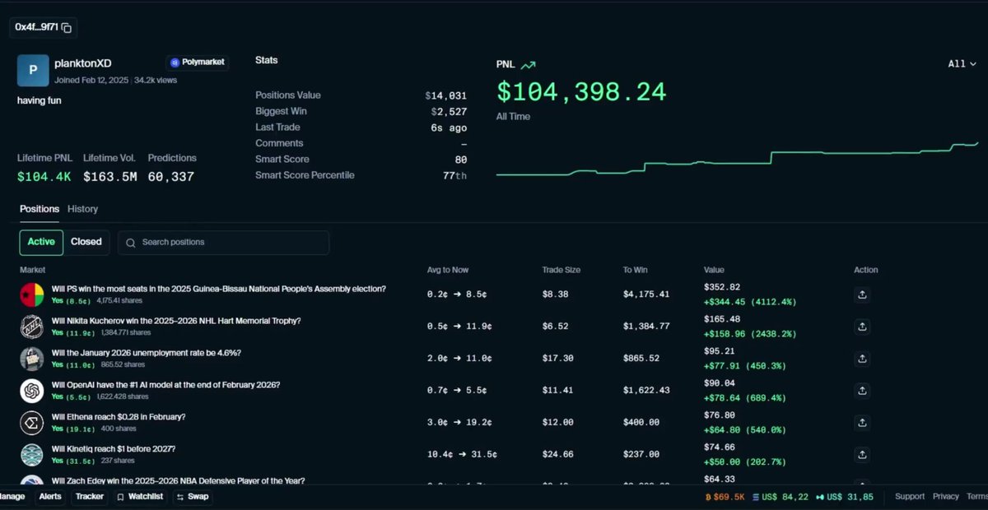The image size is (988, 510).
Task: Open the OpenAI market logo thumbnail
Action: click(31, 391)
